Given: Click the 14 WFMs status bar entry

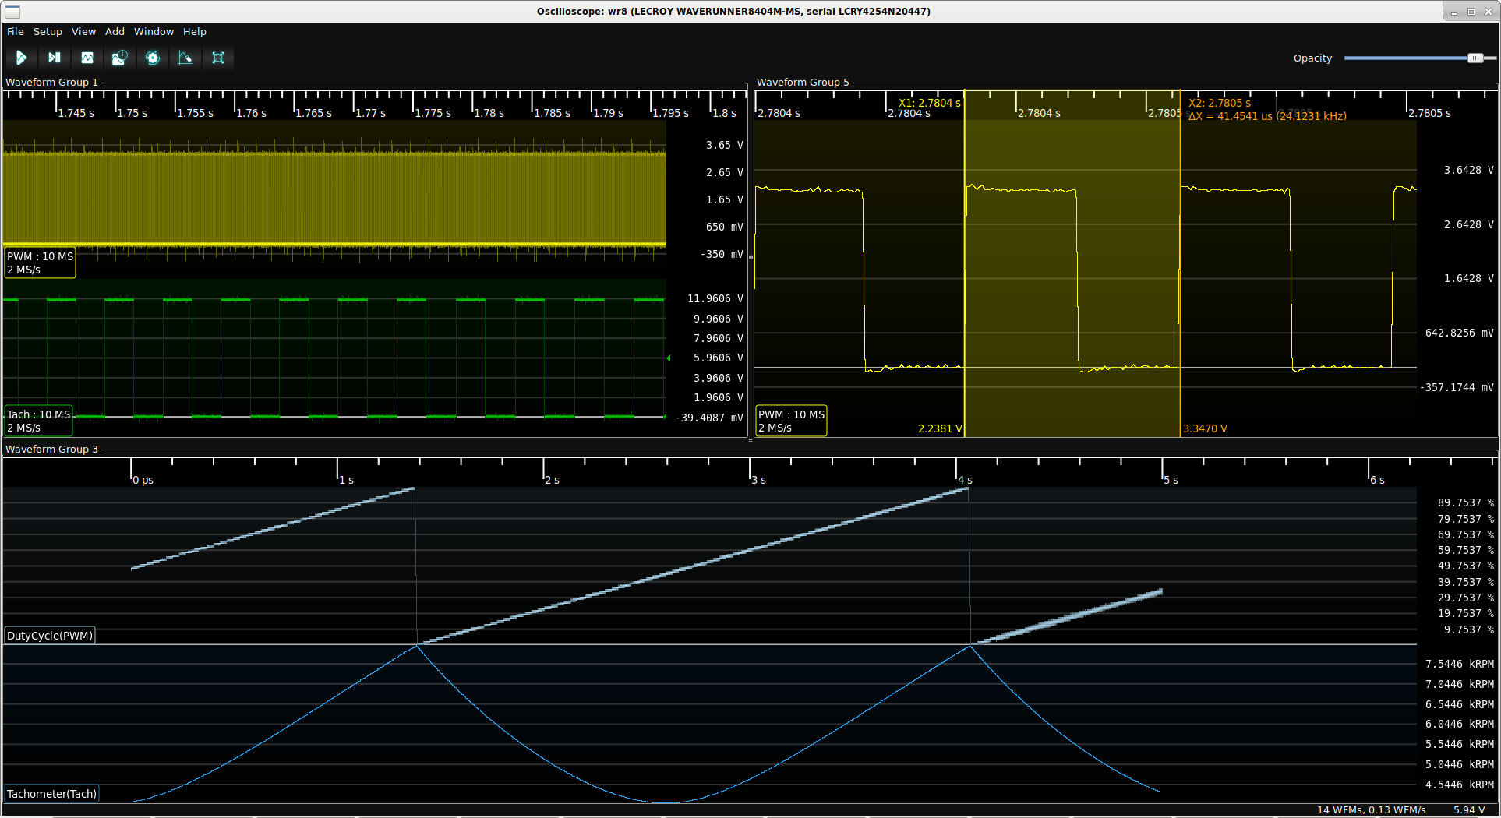Looking at the screenshot, I should 1371,809.
